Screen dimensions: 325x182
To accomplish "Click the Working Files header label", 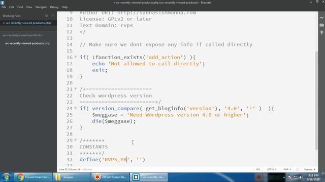I will coord(12,16).
